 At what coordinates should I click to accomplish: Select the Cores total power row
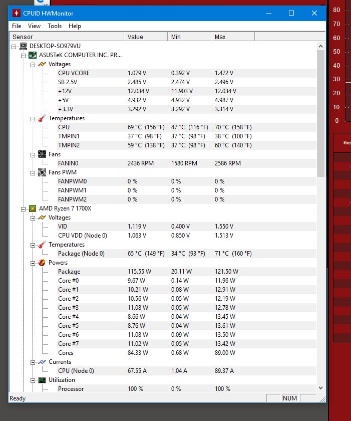pyautogui.click(x=187, y=353)
